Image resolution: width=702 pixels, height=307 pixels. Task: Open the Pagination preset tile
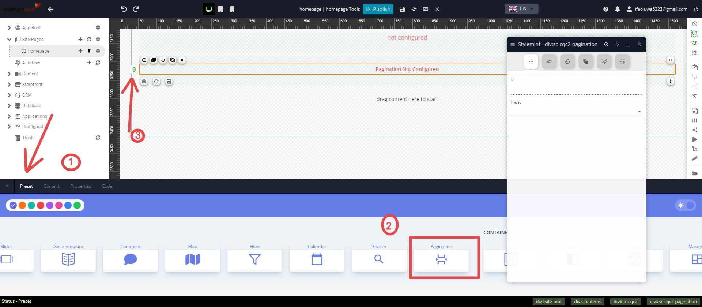click(441, 259)
